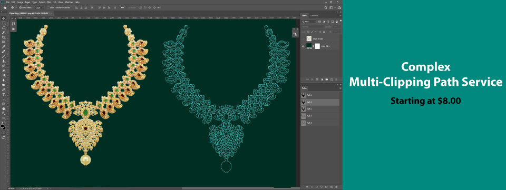The width and height of the screenshot is (506, 190).
Task: Open the Image menu
Action: (x=20, y=2)
